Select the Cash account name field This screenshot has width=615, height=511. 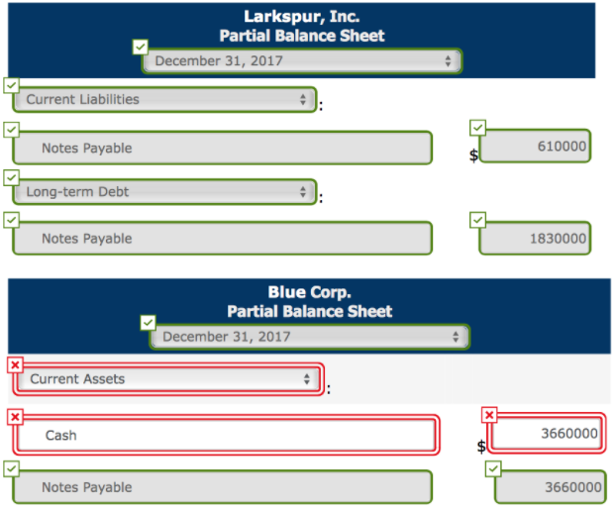click(227, 435)
